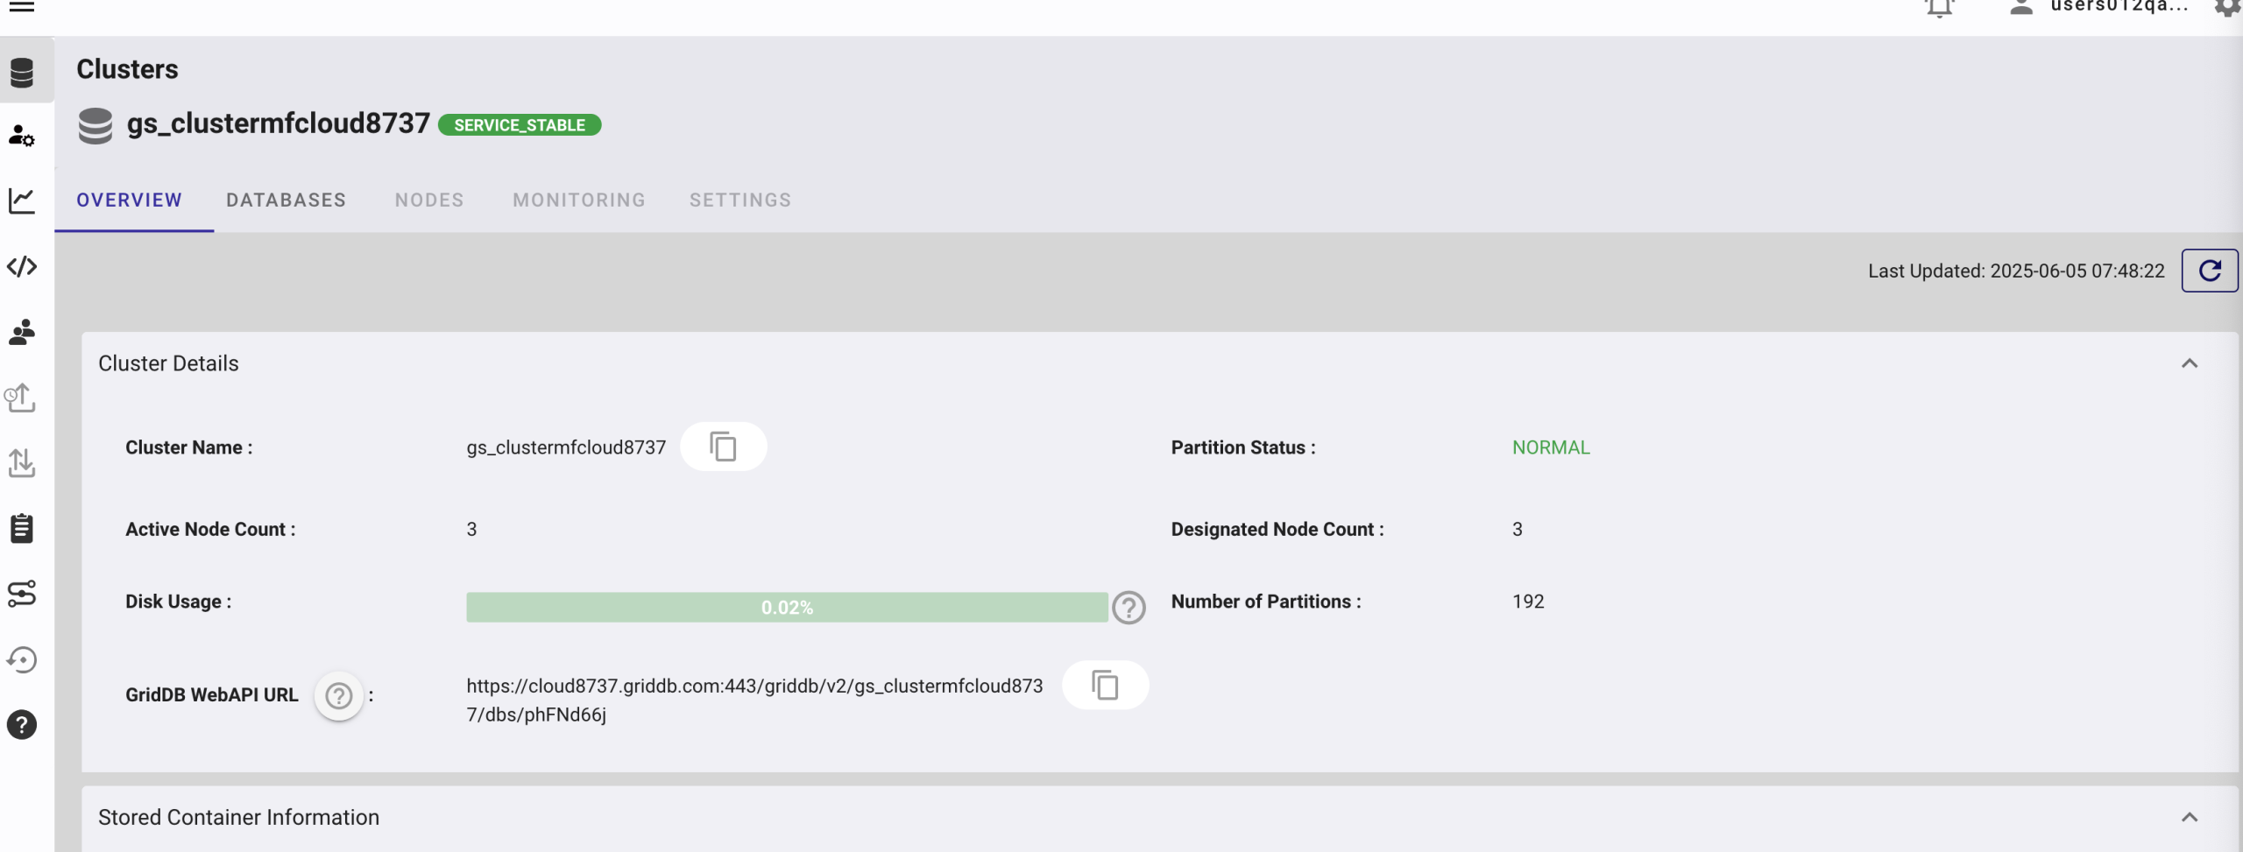The width and height of the screenshot is (2243, 852).
Task: Click the help question mark sidebar icon
Action: point(22,724)
